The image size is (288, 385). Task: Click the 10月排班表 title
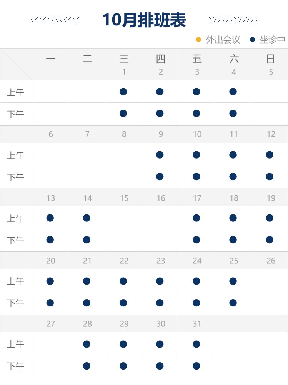click(x=144, y=20)
